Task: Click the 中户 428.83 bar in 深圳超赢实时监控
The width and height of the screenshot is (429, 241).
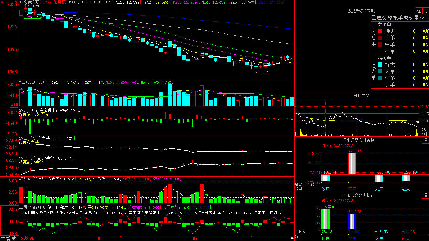Action: [x=352, y=164]
